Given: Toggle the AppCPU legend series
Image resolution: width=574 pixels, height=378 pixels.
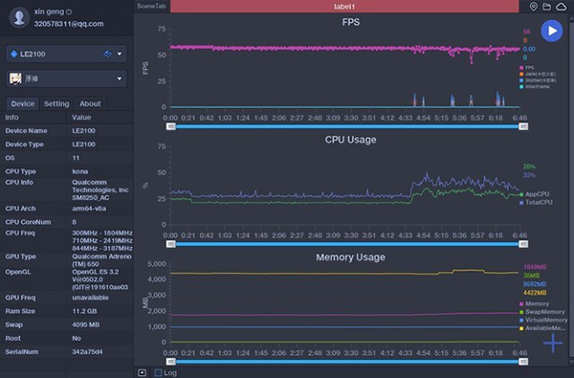Looking at the screenshot, I should [x=535, y=194].
